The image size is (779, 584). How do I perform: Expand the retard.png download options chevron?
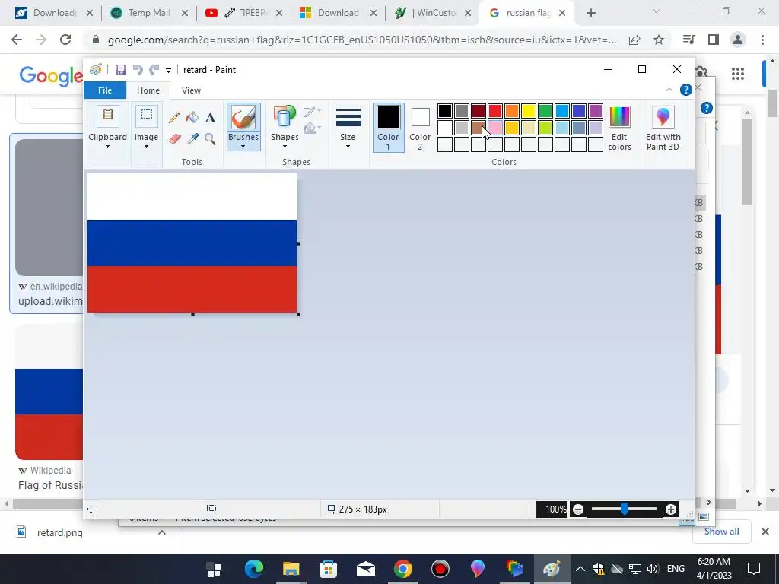[x=161, y=532]
